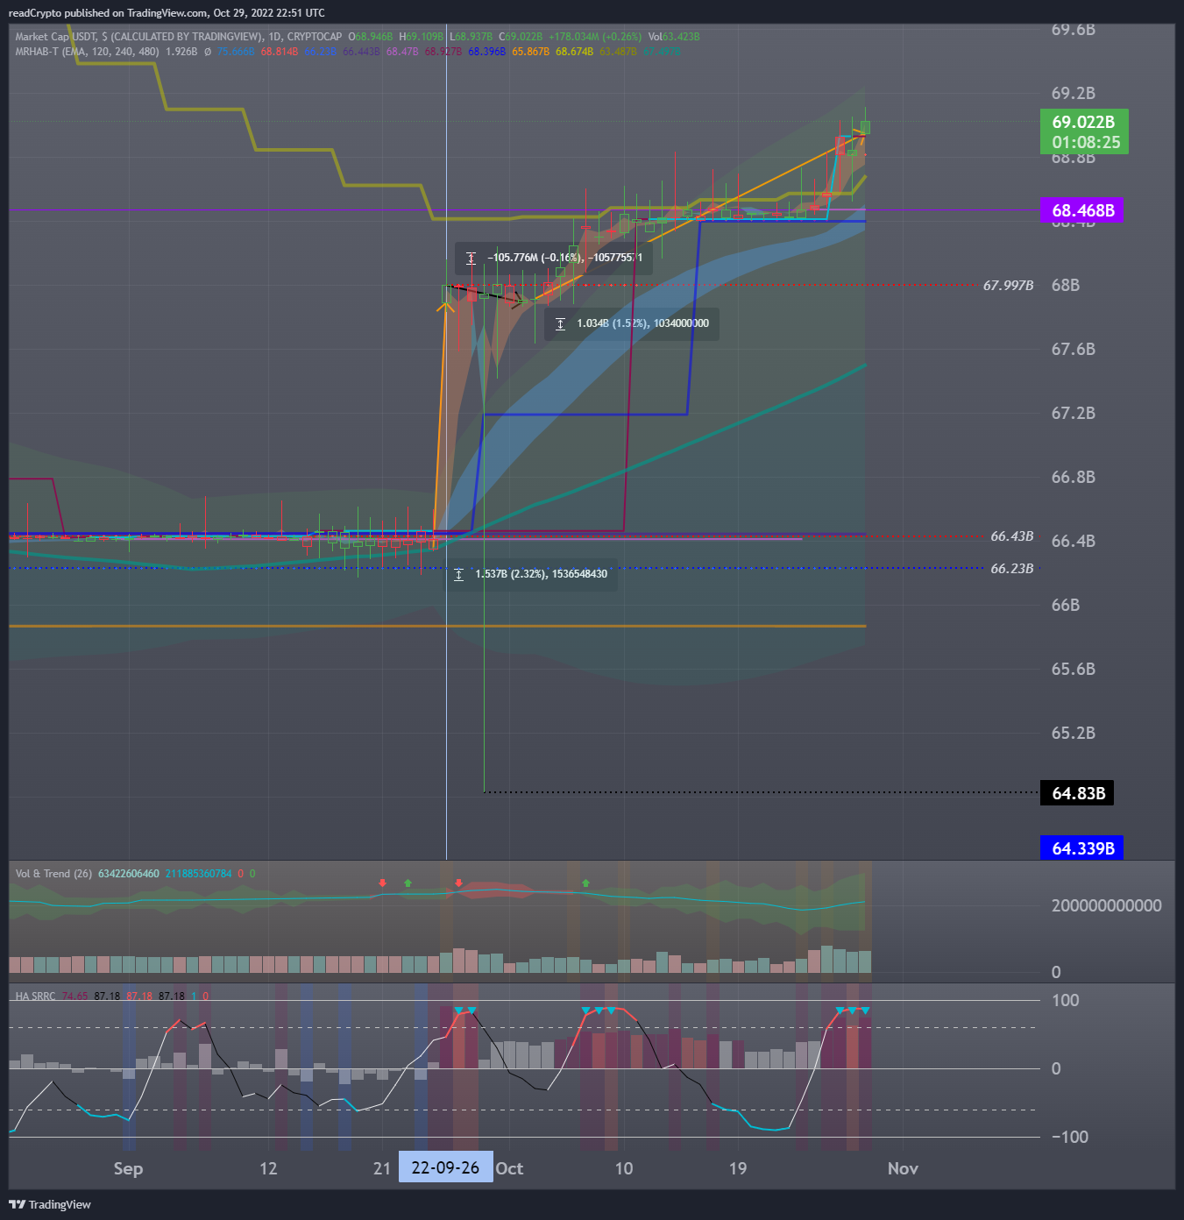1184x1220 pixels.
Task: Click the 1.926B MRHAB-T value
Action: [x=181, y=52]
